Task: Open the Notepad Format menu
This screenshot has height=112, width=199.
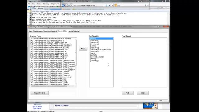Action: (42, 11)
